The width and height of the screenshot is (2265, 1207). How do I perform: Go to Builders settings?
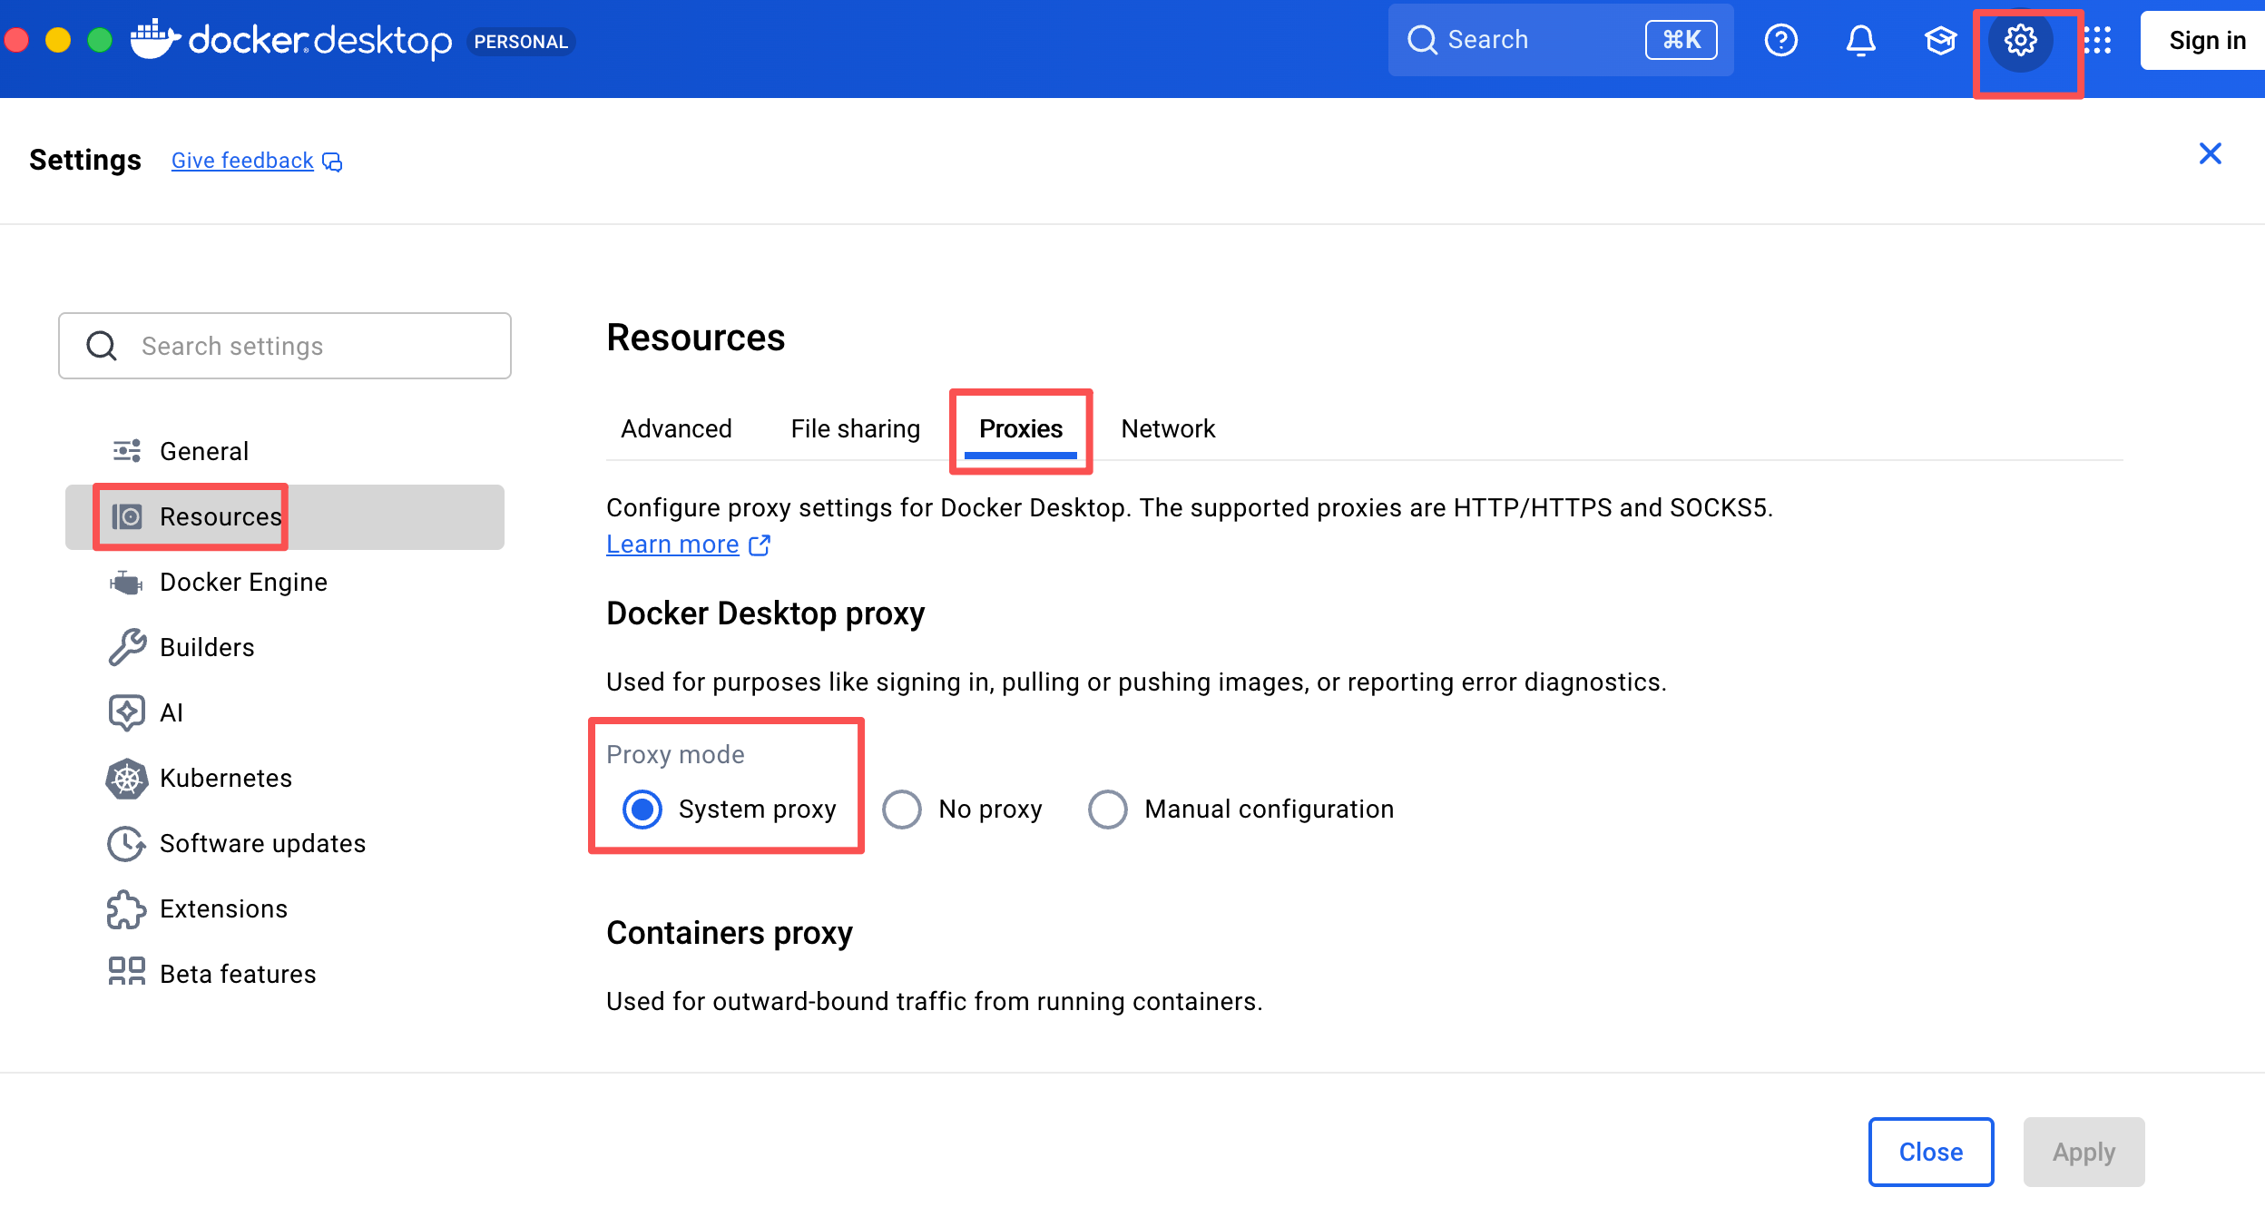click(207, 647)
